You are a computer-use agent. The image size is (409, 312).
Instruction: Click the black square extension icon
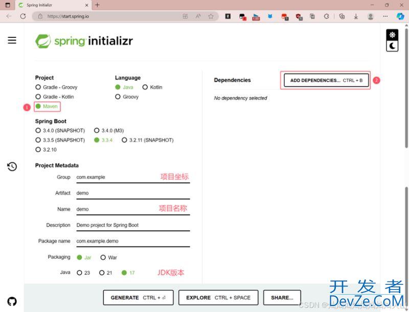pos(228,16)
